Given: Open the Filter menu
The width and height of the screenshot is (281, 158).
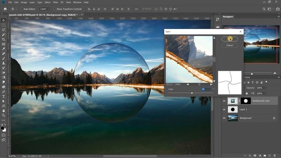Looking at the screenshot, I should click(55, 2).
